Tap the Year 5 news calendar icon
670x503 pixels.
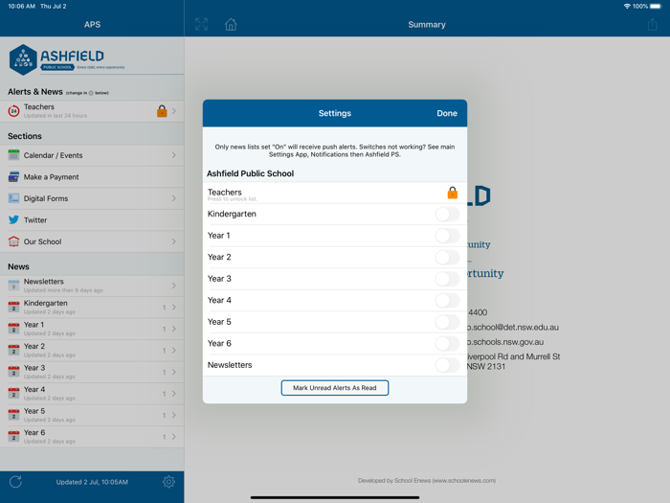13,415
